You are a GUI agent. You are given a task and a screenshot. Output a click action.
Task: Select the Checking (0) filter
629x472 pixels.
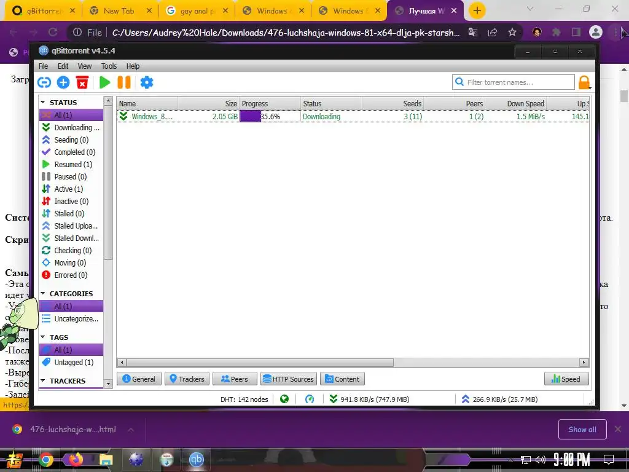point(71,251)
